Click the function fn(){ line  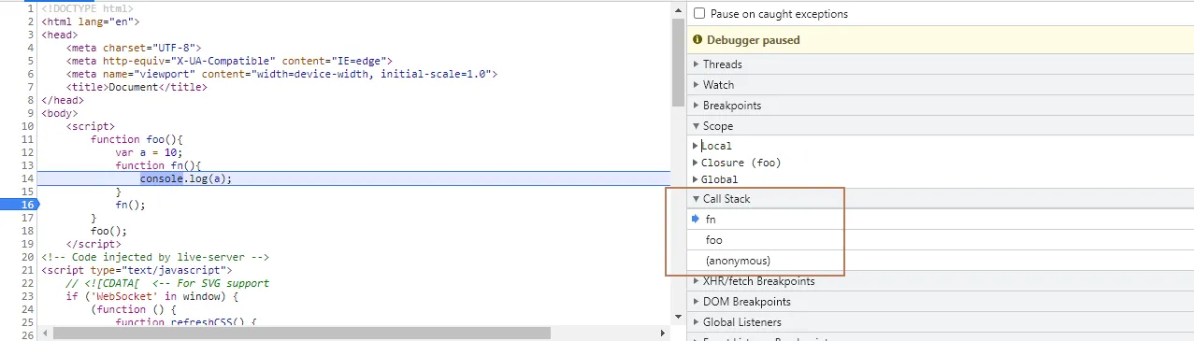coord(159,164)
